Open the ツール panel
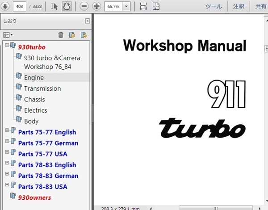This screenshot has width=268, height=210. coord(214,7)
